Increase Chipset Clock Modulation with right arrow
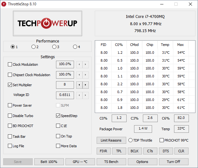Viewport: 198px width, 168px height. [86, 75]
